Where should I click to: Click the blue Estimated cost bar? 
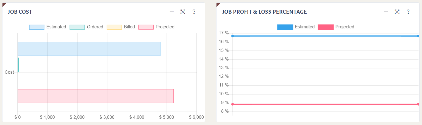[x=89, y=49]
